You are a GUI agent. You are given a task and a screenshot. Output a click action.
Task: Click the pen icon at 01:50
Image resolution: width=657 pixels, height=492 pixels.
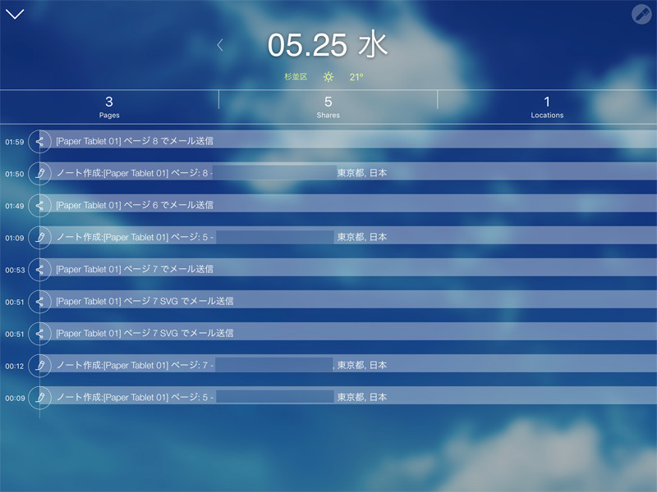coord(39,173)
